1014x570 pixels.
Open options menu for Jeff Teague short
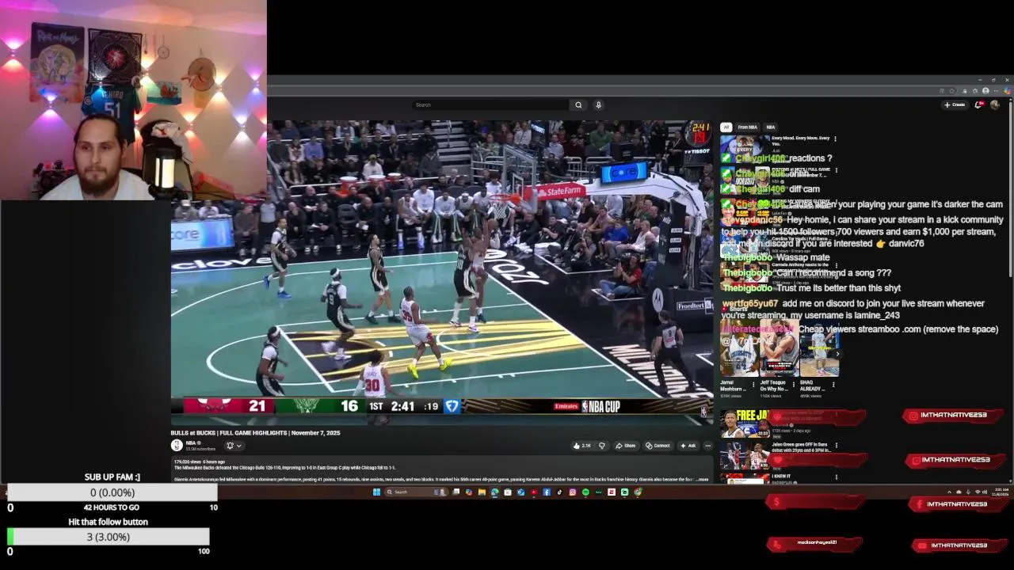794,384
